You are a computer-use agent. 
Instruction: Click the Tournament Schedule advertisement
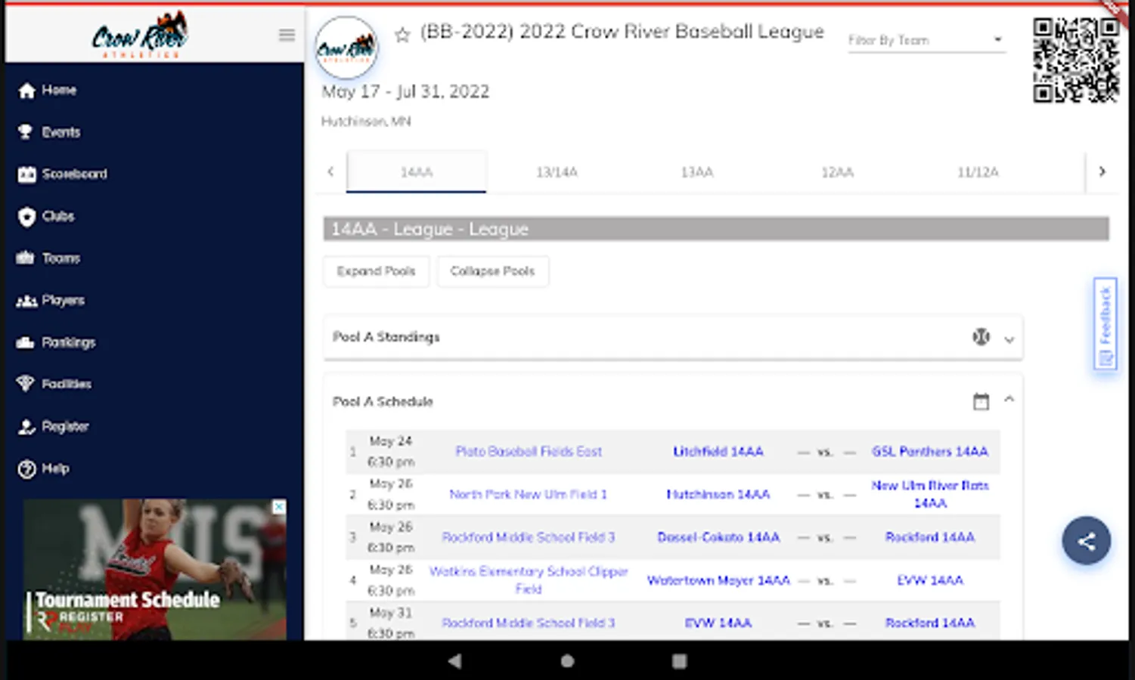coord(155,570)
